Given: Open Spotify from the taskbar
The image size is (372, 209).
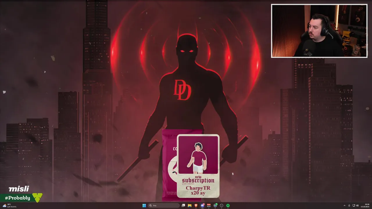Looking at the screenshot, I should click(x=228, y=206).
